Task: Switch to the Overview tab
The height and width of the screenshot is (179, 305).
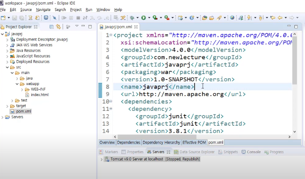Action: [107, 143]
